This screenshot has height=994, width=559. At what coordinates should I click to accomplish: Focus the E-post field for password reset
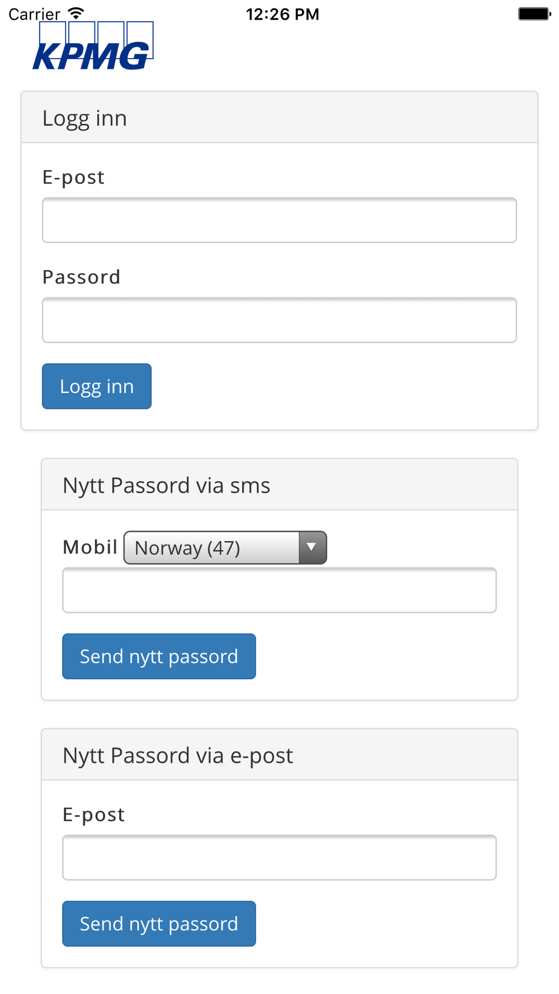click(279, 858)
